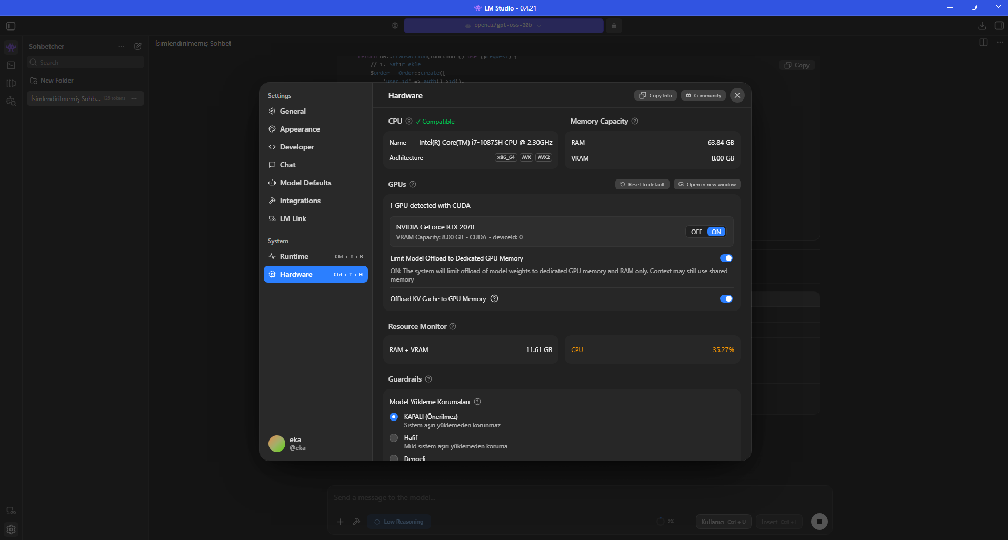Click Insert button in chat input
Viewport: 1008px width, 540px height.
click(x=779, y=522)
